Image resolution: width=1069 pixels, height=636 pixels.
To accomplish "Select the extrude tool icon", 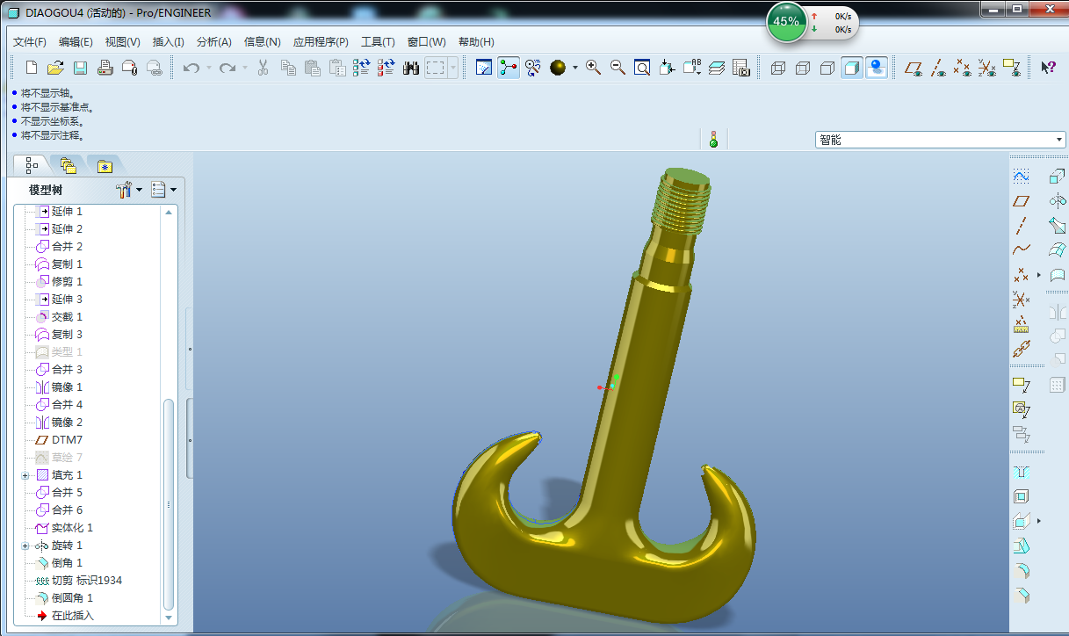I will pyautogui.click(x=1058, y=177).
